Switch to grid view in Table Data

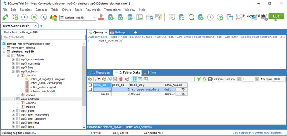[134, 79]
